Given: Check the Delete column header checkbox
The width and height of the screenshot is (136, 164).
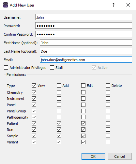Looking at the screenshot, I should 108,86.
